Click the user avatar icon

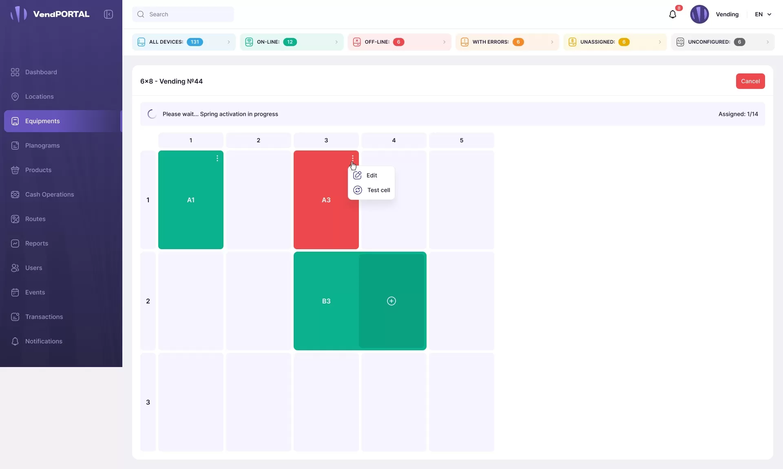pos(699,14)
